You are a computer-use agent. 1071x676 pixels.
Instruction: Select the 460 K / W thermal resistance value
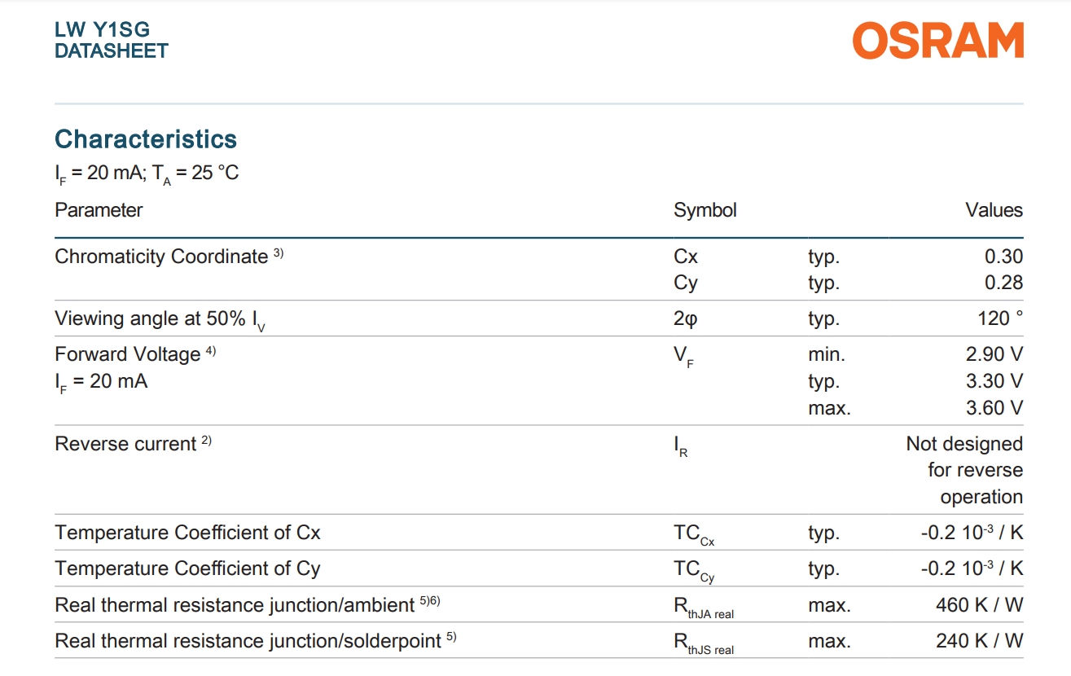coord(980,605)
